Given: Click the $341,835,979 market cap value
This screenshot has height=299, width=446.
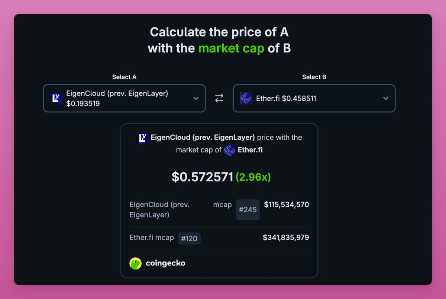Looking at the screenshot, I should point(285,237).
